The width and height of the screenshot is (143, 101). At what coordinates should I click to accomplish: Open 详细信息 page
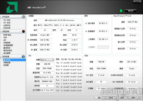pos(7,63)
